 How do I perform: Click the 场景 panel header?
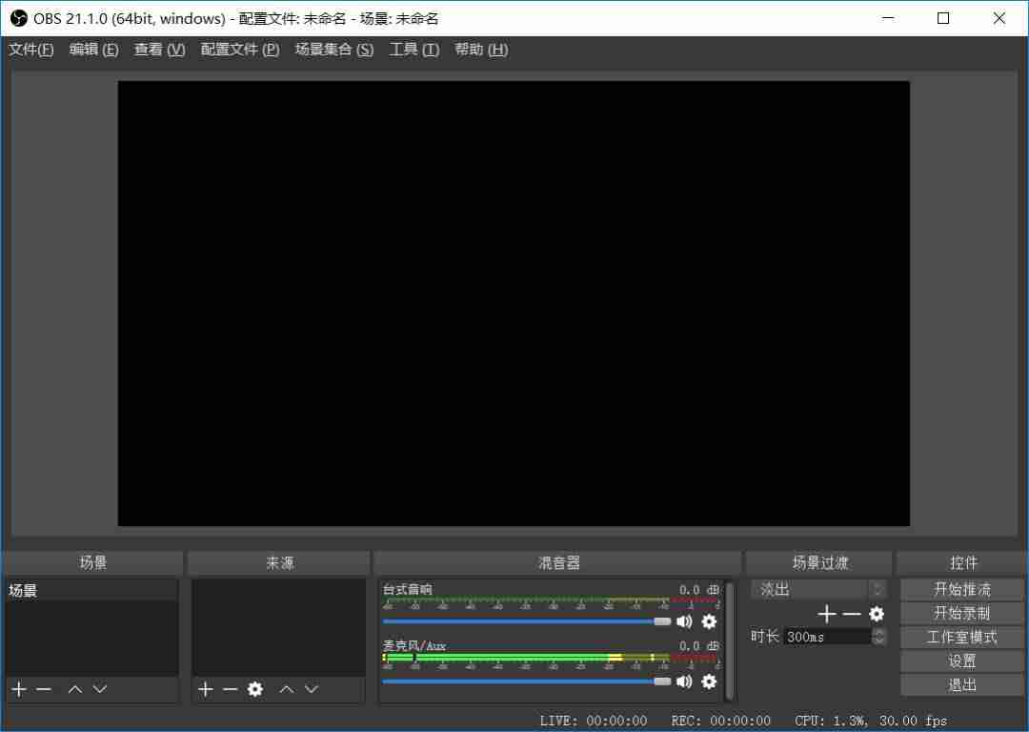(x=92, y=562)
